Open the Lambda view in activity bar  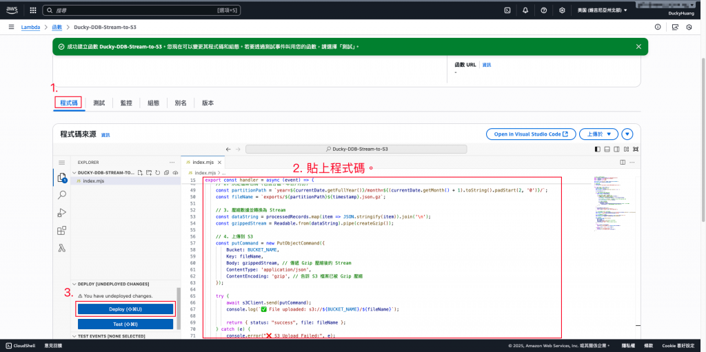[x=61, y=248]
